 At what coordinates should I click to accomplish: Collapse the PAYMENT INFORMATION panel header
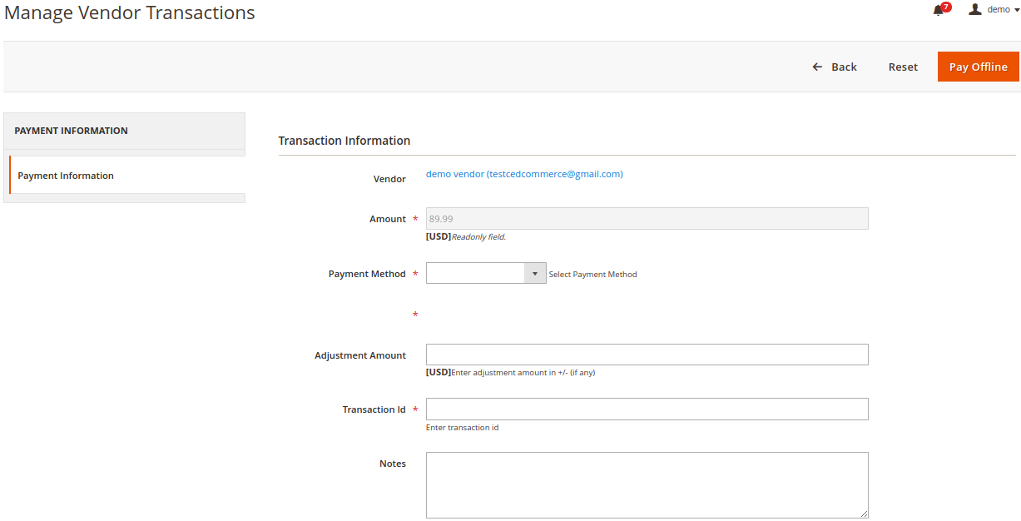125,131
